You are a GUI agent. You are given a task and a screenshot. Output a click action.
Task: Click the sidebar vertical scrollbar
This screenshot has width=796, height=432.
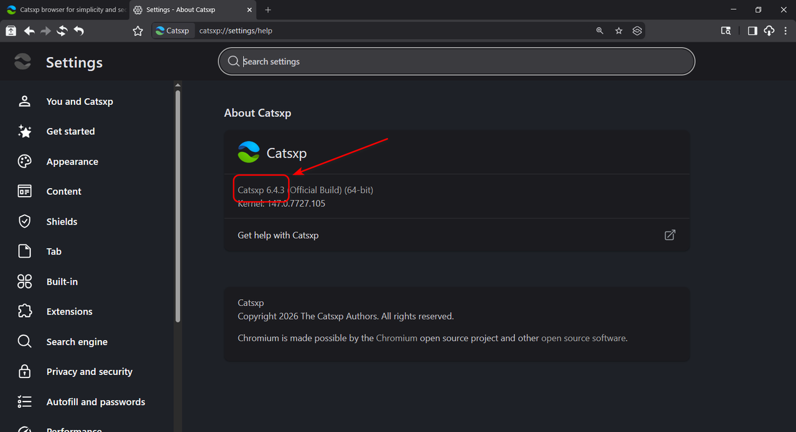(178, 206)
